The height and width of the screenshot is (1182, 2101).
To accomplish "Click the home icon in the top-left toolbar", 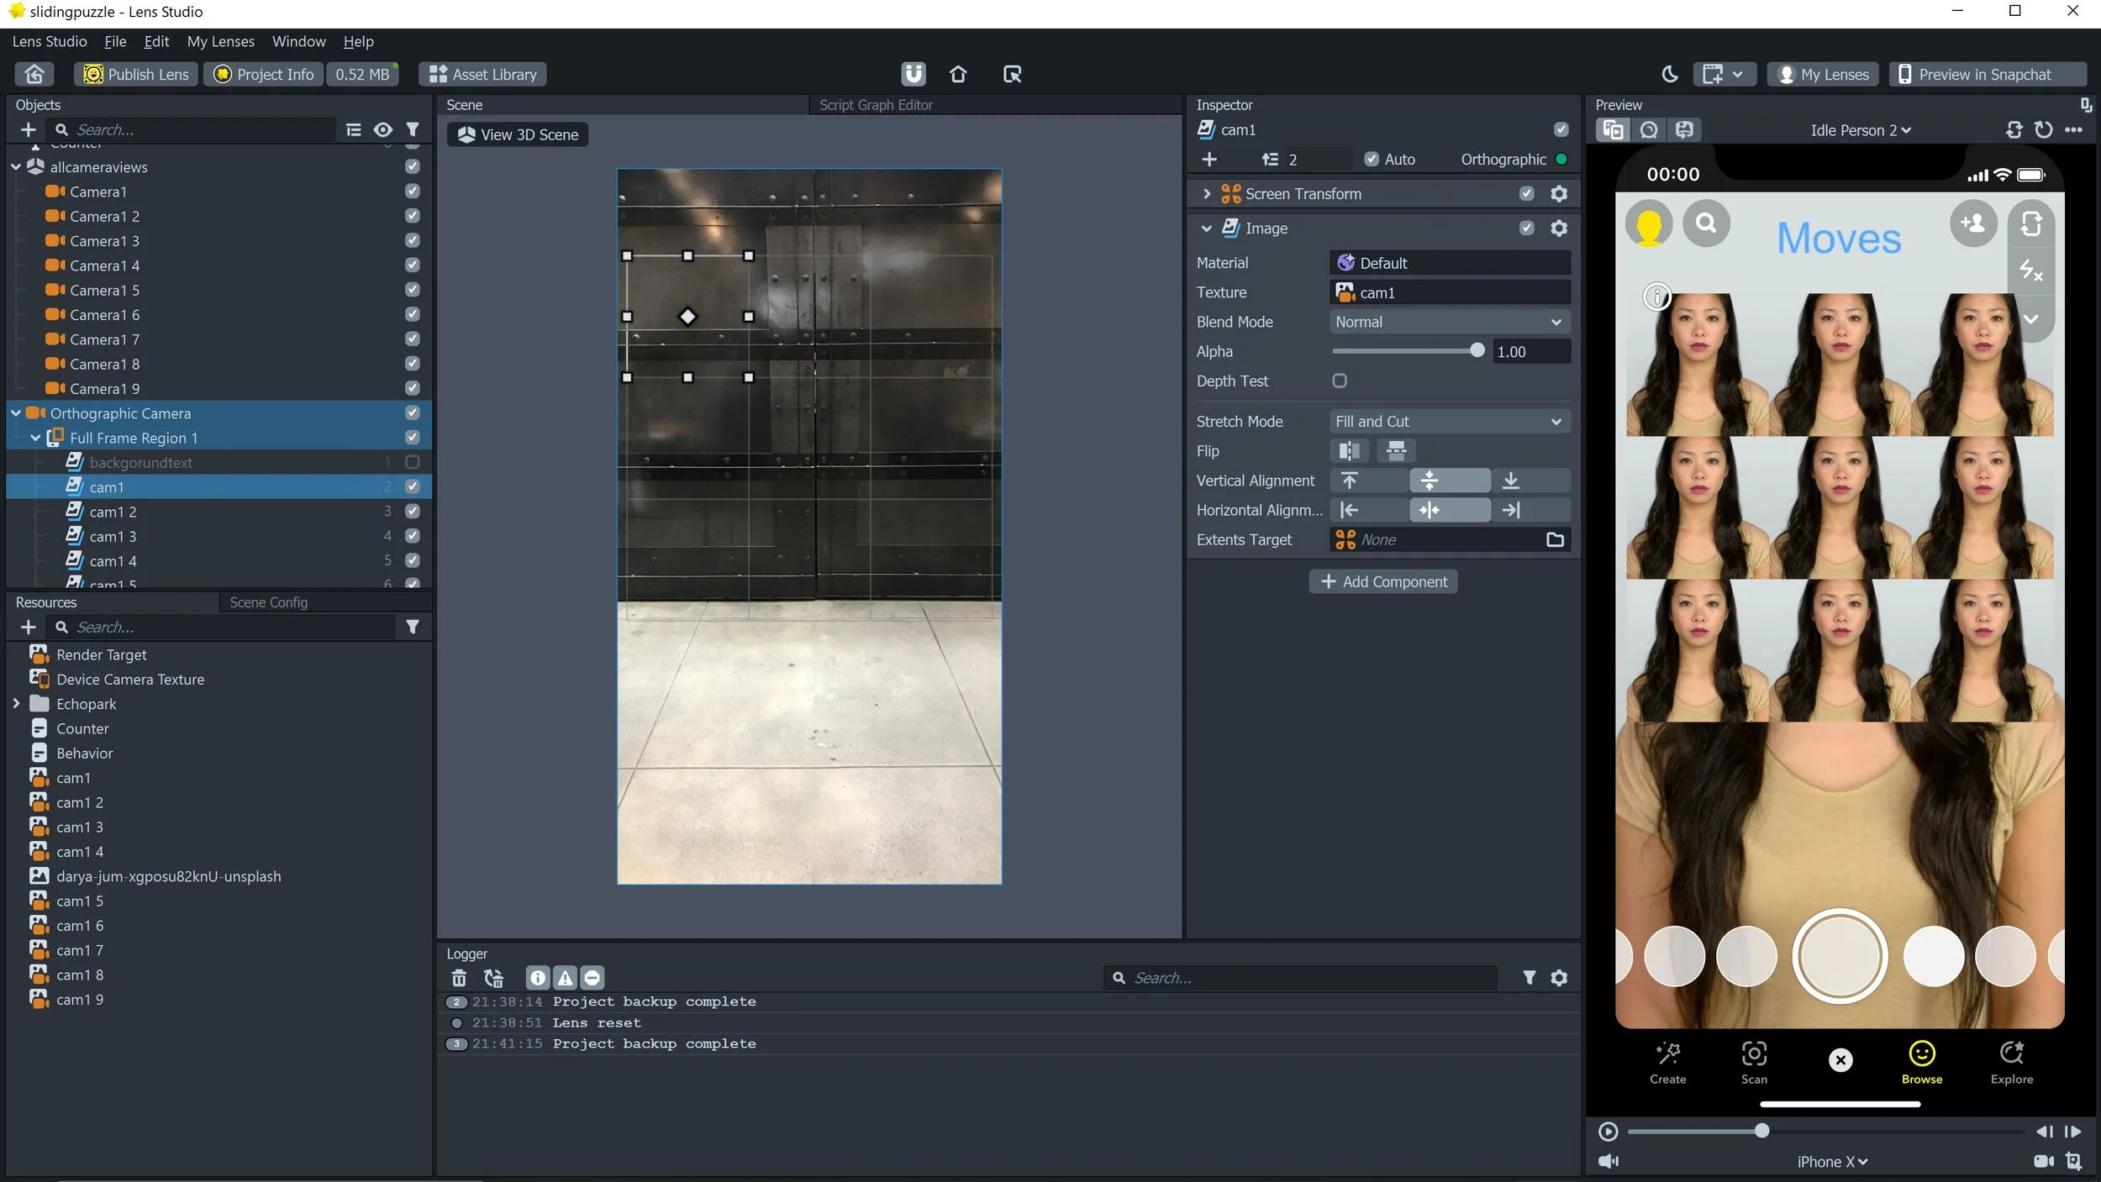I will [x=34, y=74].
